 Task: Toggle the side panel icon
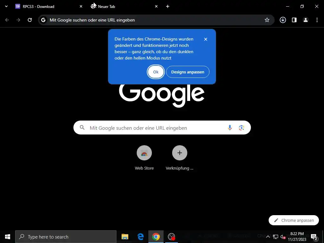click(x=294, y=20)
